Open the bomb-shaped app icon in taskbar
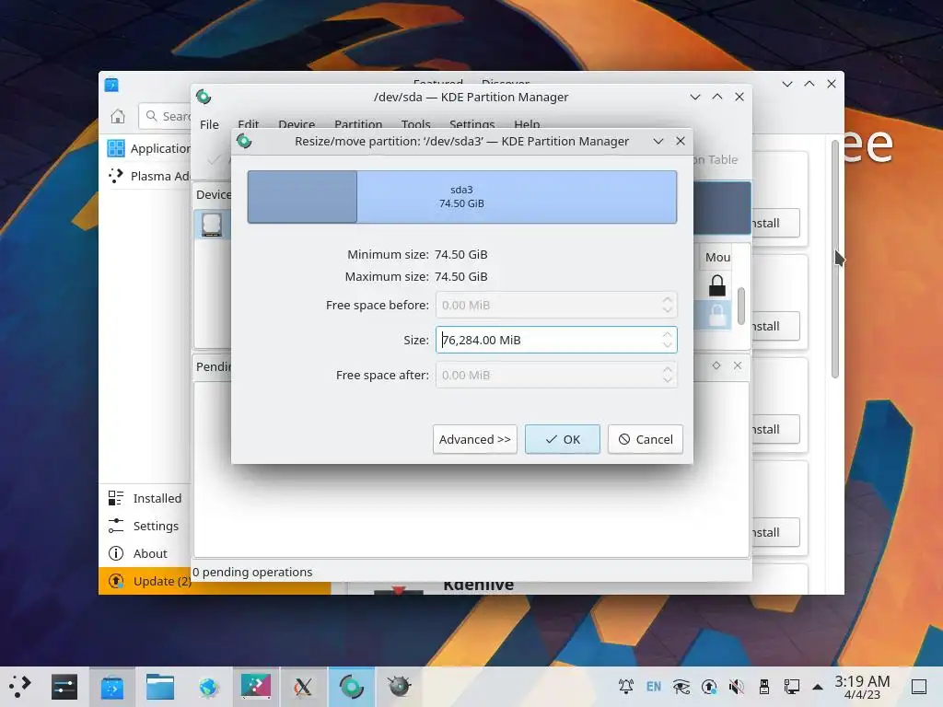 400,686
